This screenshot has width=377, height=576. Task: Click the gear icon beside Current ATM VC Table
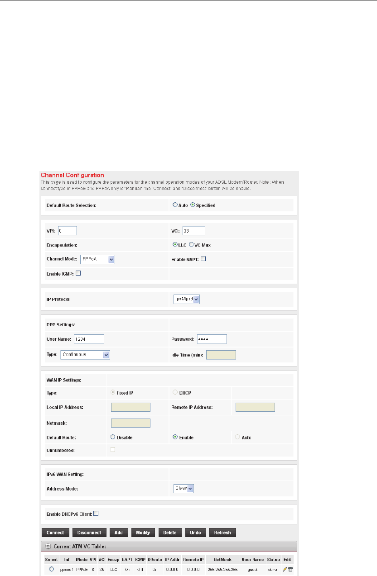click(x=48, y=546)
